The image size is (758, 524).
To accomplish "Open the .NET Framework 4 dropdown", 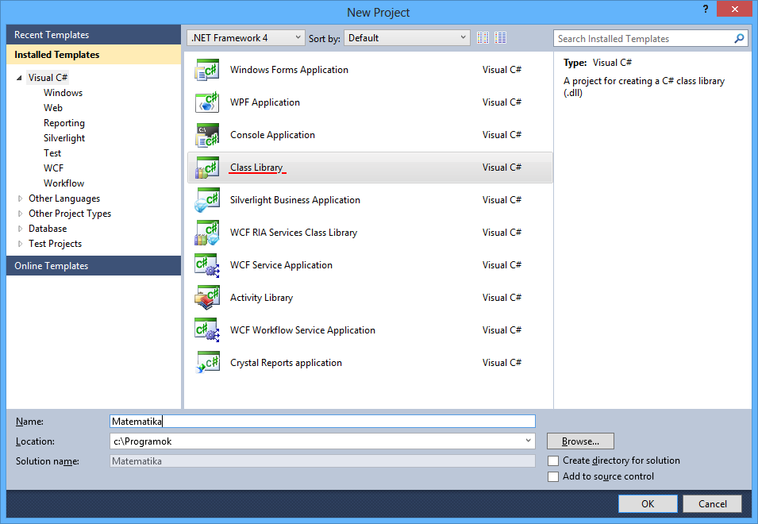I will (245, 37).
